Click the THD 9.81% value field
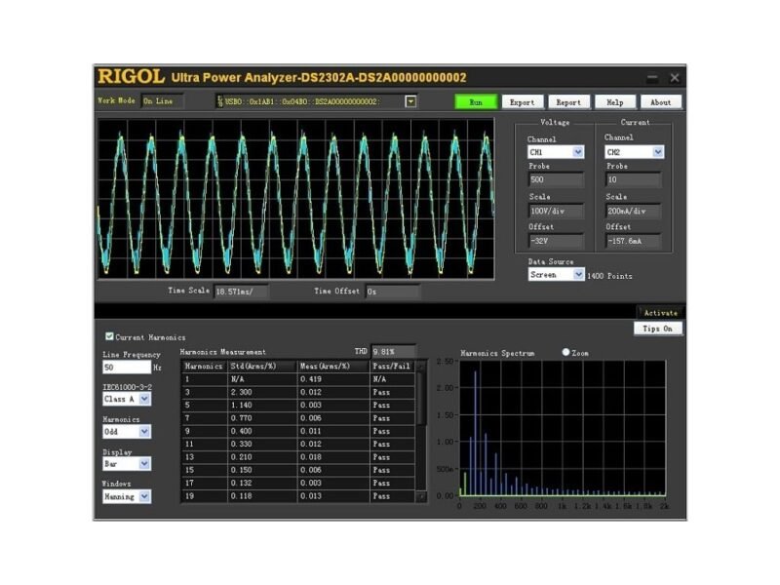The height and width of the screenshot is (585, 780). tap(393, 351)
